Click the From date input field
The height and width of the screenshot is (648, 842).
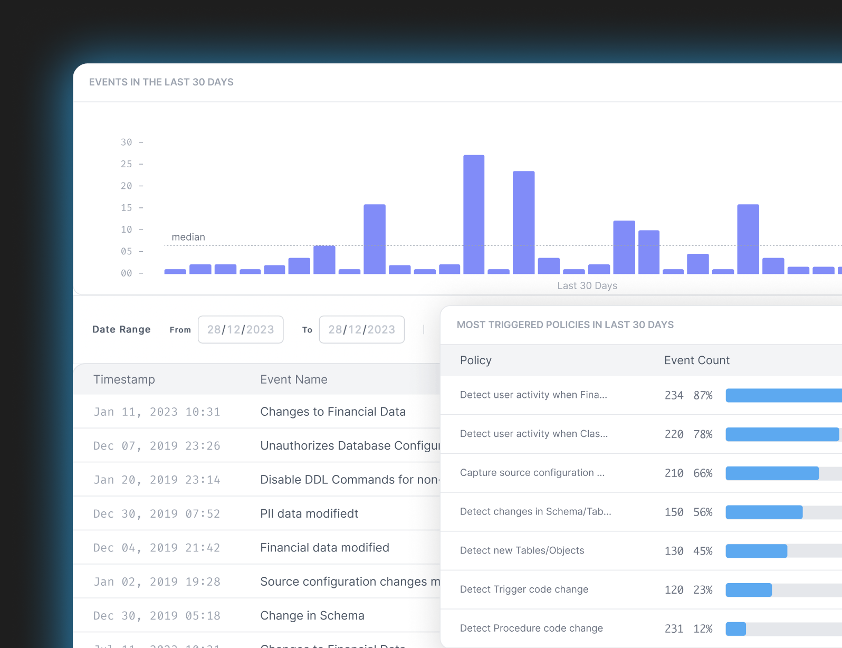pos(241,330)
